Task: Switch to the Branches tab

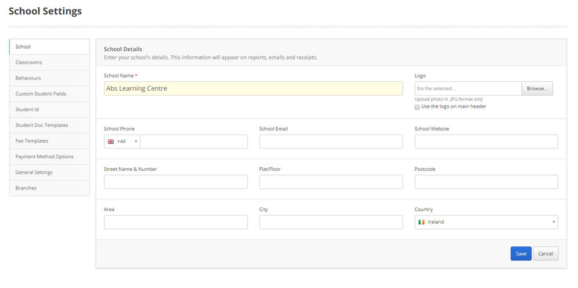Action: [49, 188]
